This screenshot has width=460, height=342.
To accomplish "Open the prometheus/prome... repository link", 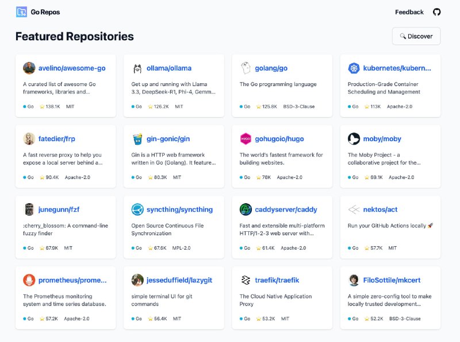I will 72,280.
